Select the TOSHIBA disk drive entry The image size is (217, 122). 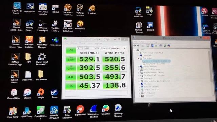[156, 64]
